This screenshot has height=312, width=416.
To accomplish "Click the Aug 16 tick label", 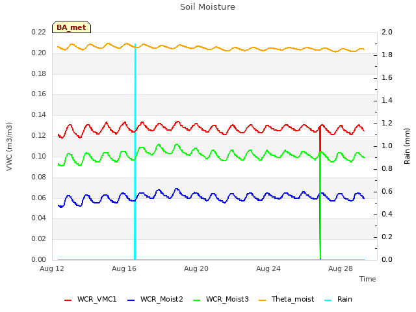I will coord(124,268).
